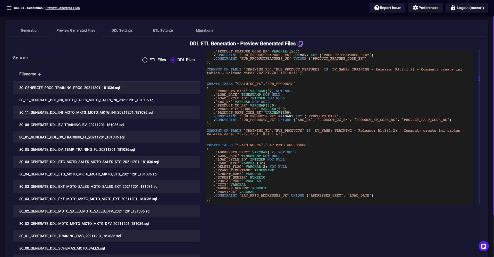The image size is (494, 257).
Task: Select 80_06_GENERATE_DDL_BV_TRAINING_BV file
Action: coord(106,125)
